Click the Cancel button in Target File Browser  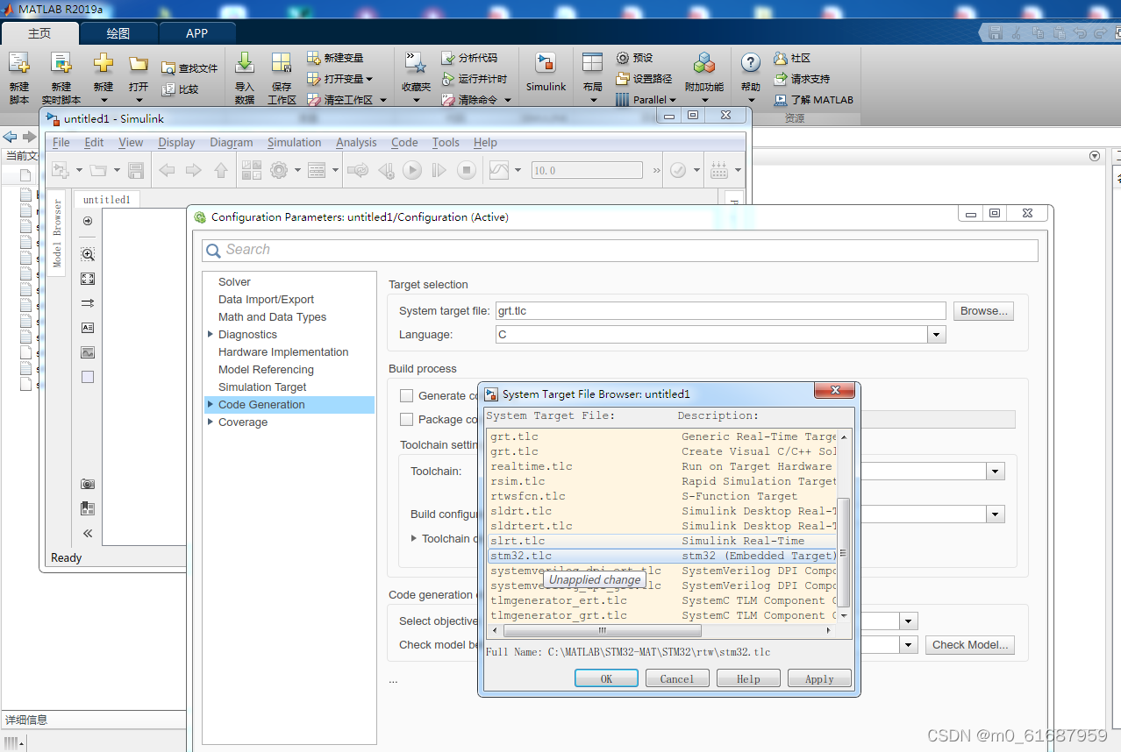click(x=677, y=678)
